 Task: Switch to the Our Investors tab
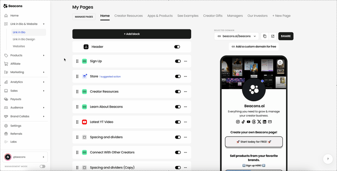(x=257, y=16)
